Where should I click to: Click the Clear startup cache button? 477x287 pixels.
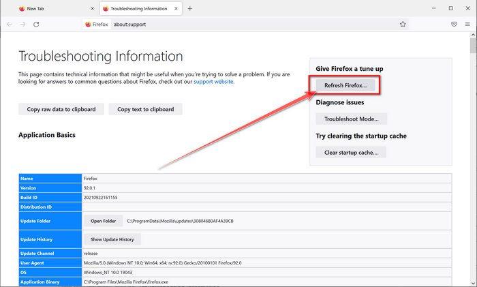351,153
